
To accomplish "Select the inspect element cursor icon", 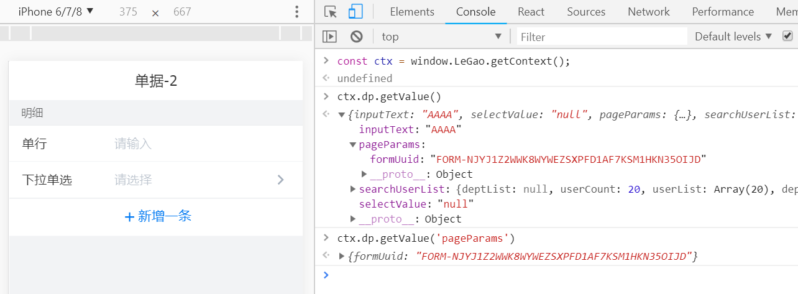I will [x=331, y=12].
